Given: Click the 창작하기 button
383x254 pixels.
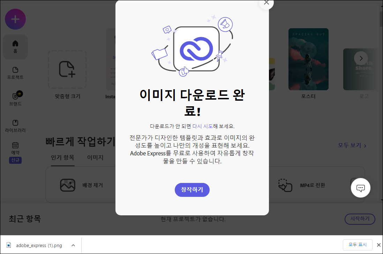Looking at the screenshot, I should click(192, 190).
